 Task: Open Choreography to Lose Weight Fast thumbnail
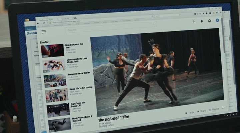coord(54,66)
